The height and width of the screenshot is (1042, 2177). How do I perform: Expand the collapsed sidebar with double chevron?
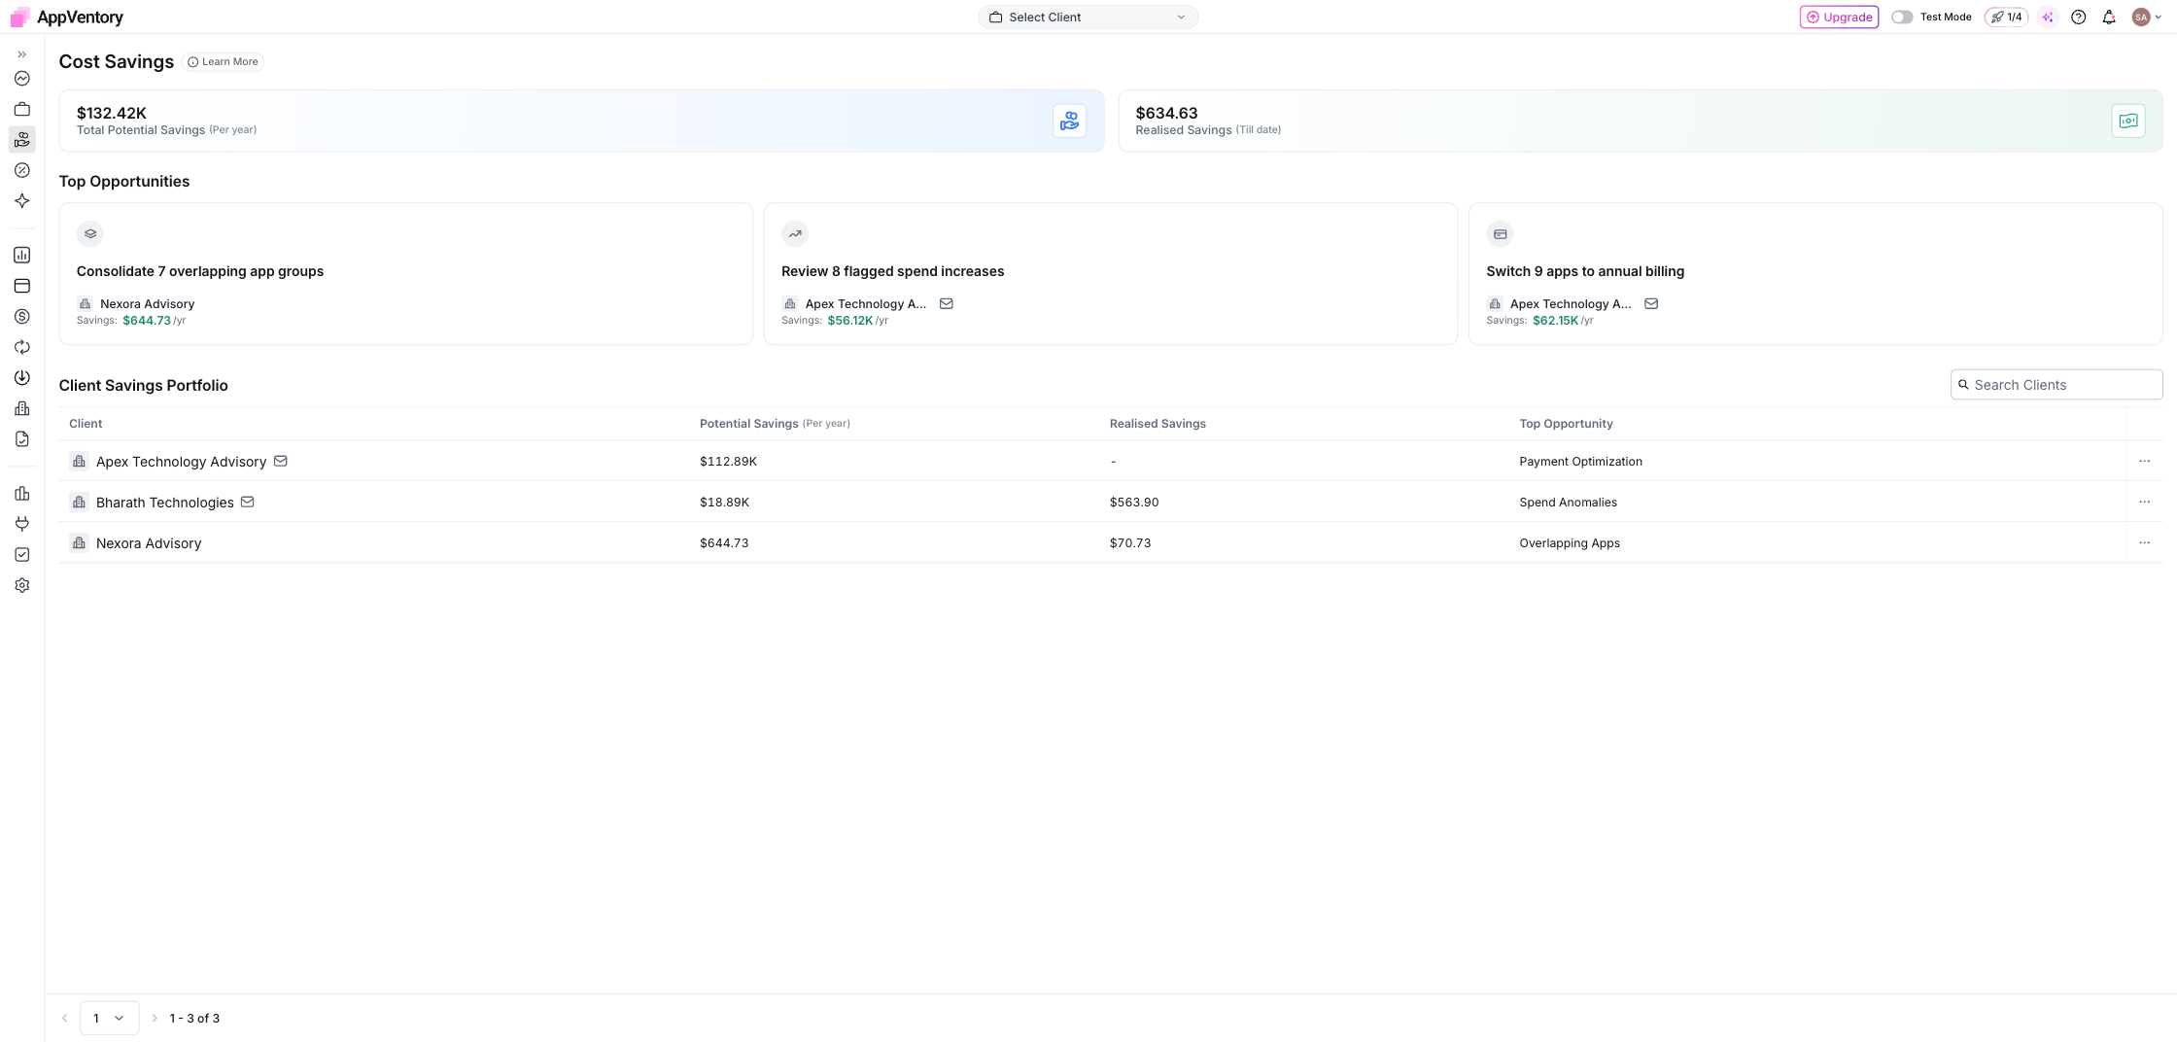click(x=21, y=54)
